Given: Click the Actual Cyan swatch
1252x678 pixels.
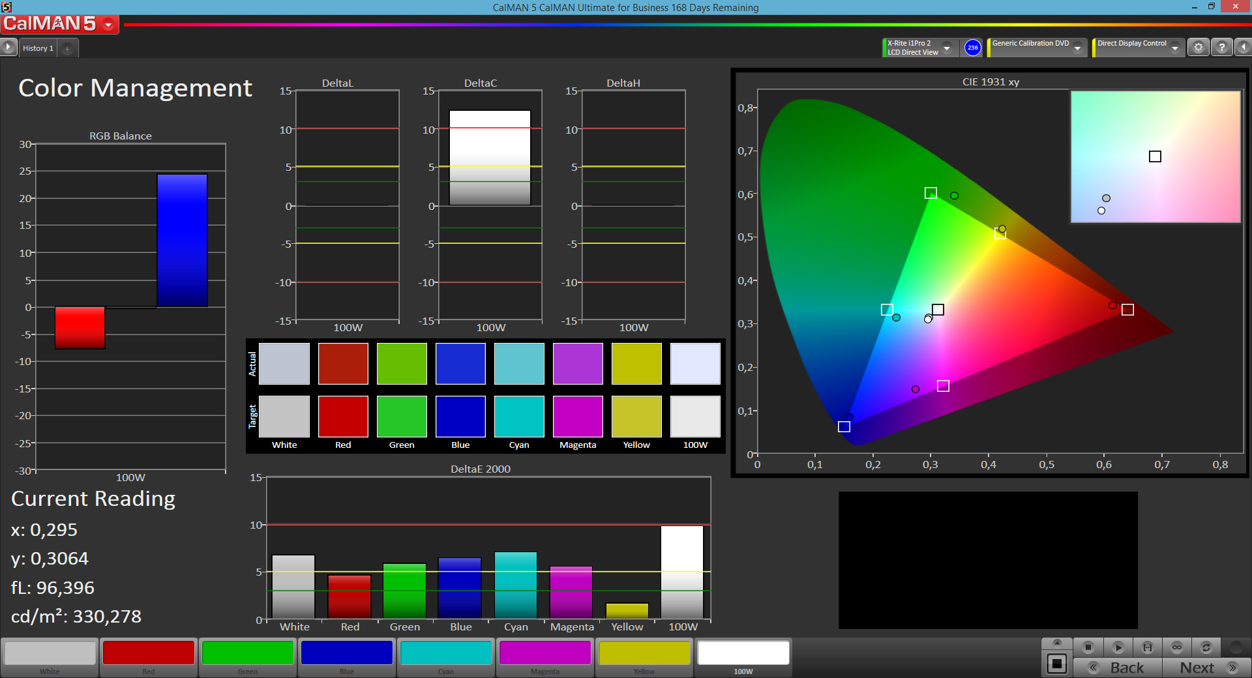Looking at the screenshot, I should point(519,364).
